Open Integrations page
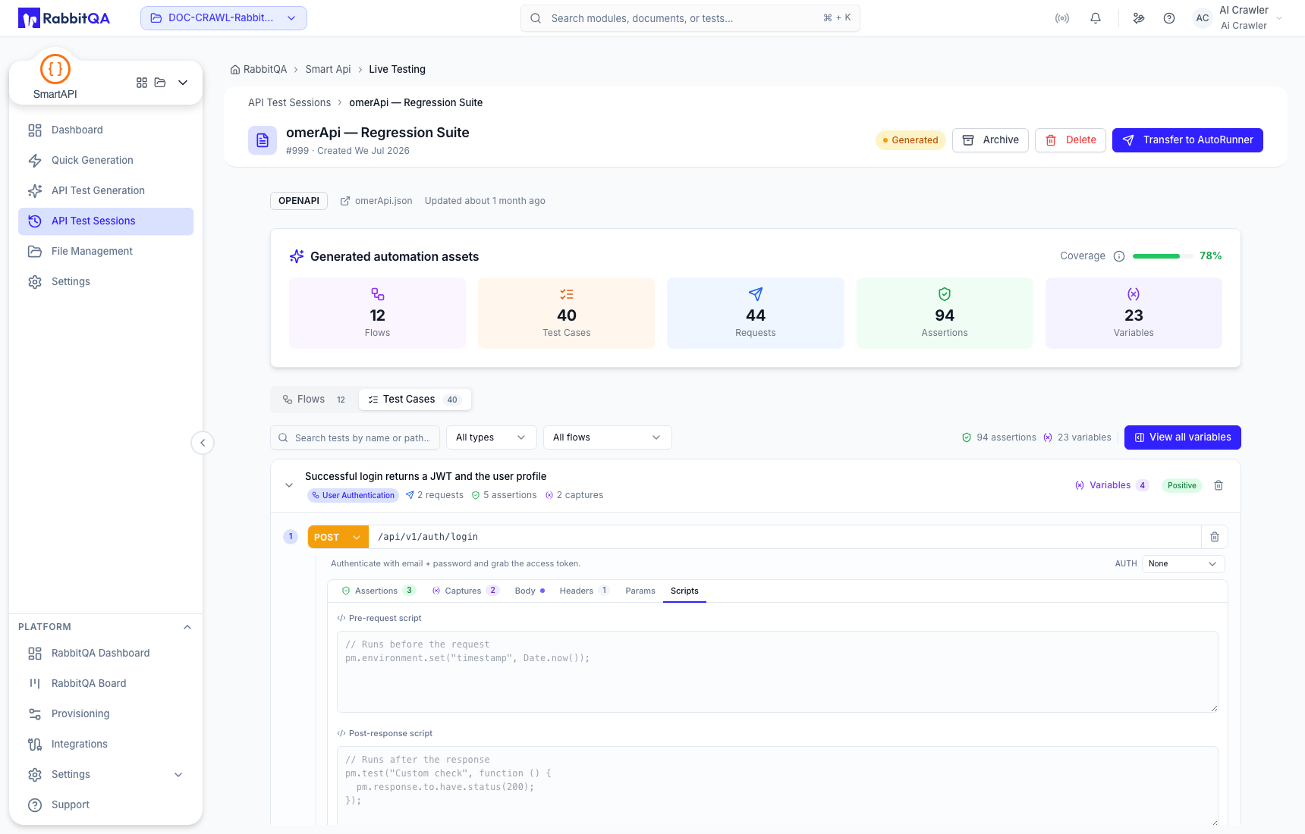Screen dimensions: 1305x834 105,745
